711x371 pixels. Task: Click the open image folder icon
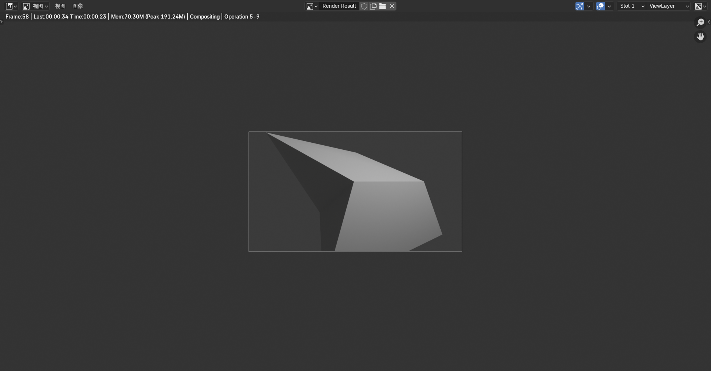[383, 6]
